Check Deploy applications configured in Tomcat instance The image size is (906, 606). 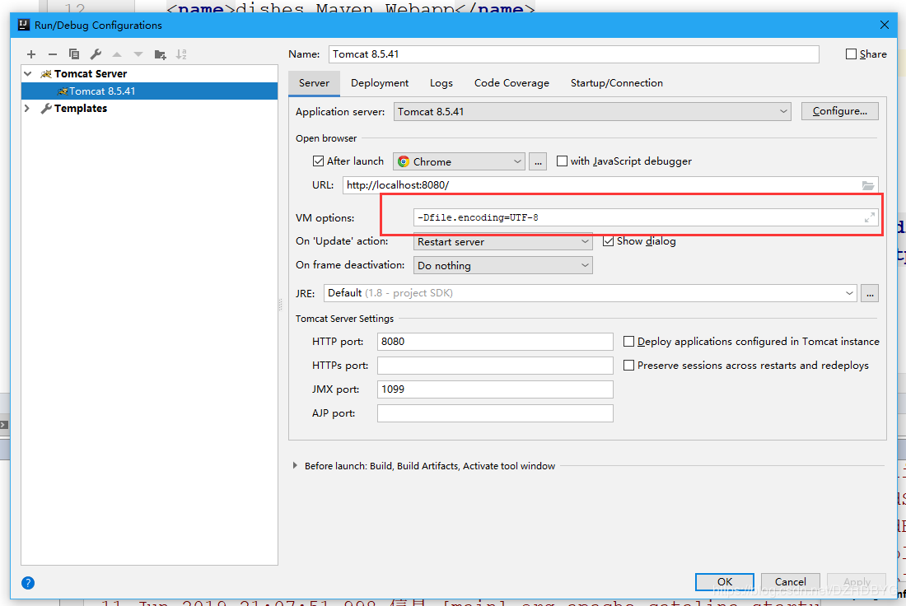[x=628, y=342]
